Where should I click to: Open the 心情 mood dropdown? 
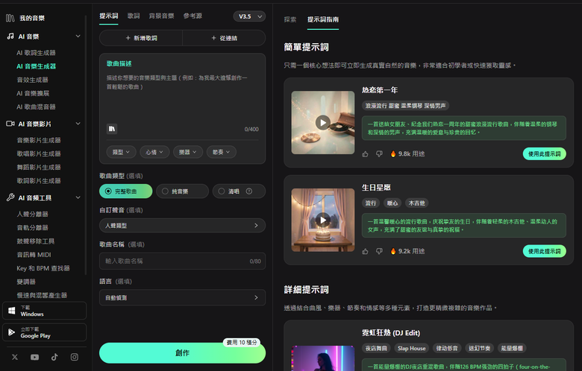pyautogui.click(x=154, y=152)
